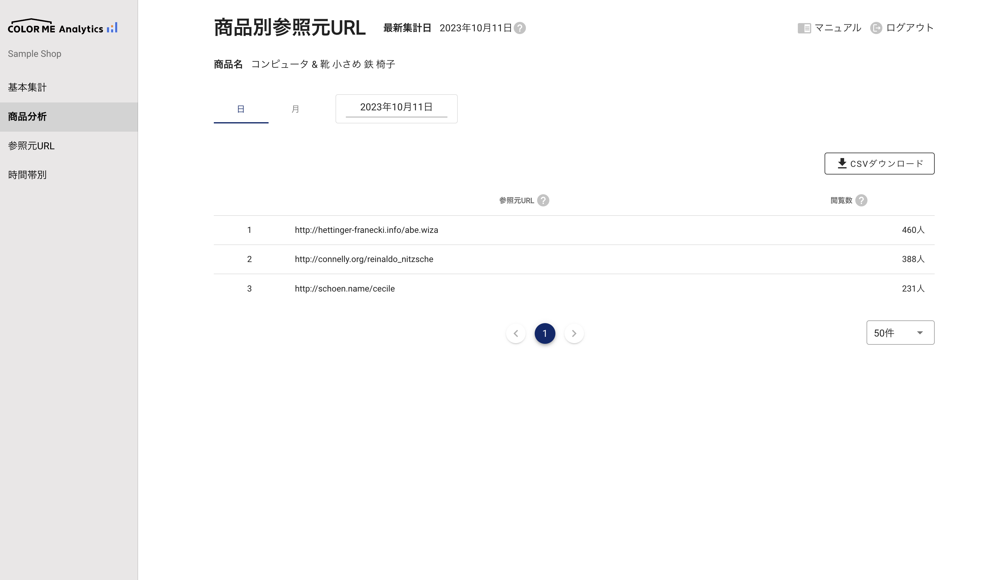Viewport: 994px width, 580px height.
Task: Click the help icon beside 最新集計日 date
Action: tap(520, 28)
